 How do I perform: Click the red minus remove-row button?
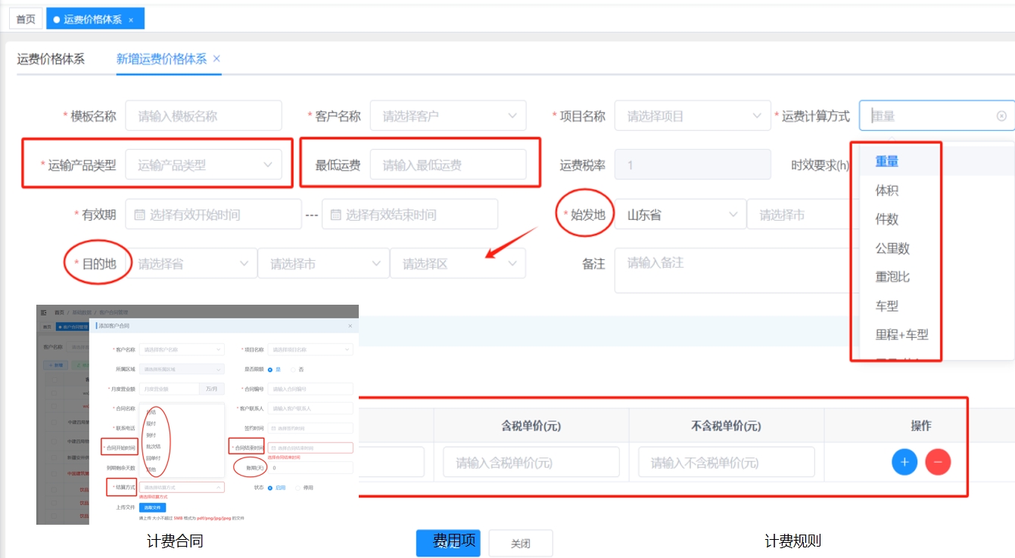click(938, 461)
